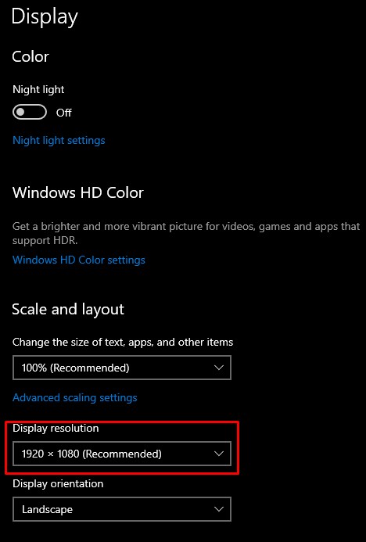This screenshot has width=366, height=542.
Task: Click the chevron arrow on Landscape dropdown
Action: click(219, 509)
